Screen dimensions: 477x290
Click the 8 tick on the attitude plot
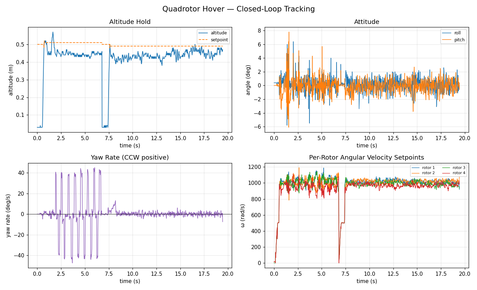[x=260, y=31]
